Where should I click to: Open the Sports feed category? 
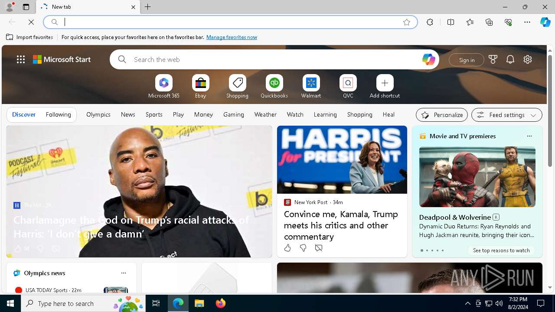pyautogui.click(x=154, y=114)
